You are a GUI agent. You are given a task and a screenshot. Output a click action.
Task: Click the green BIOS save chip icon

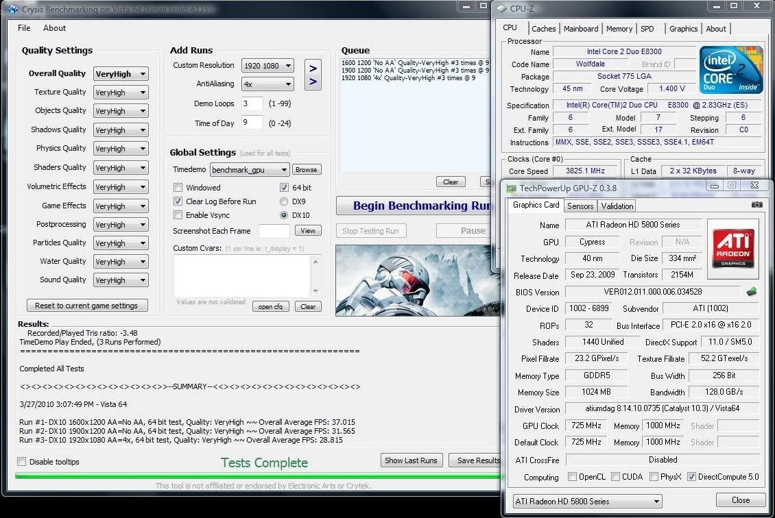[x=751, y=292]
